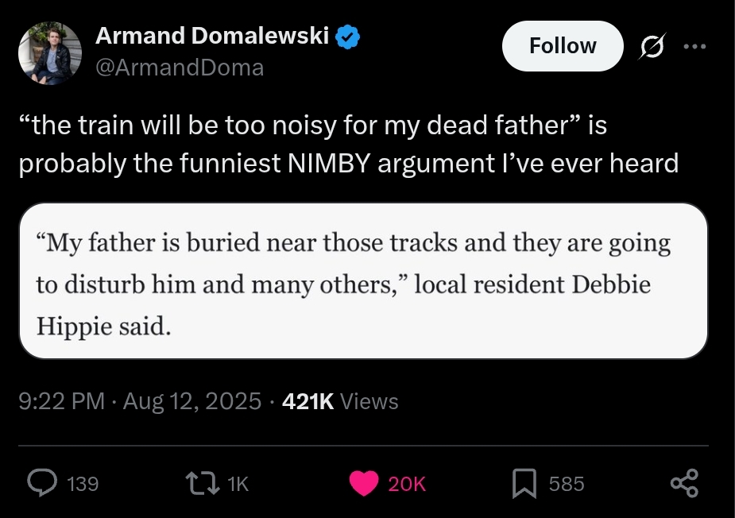Image resolution: width=735 pixels, height=518 pixels.
Task: Open the @ArmandDoma handle link
Action: (x=180, y=68)
